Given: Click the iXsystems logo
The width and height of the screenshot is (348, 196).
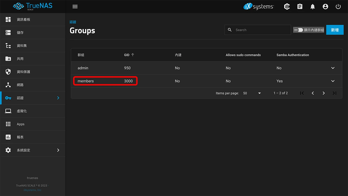Looking at the screenshot, I should tap(259, 7).
